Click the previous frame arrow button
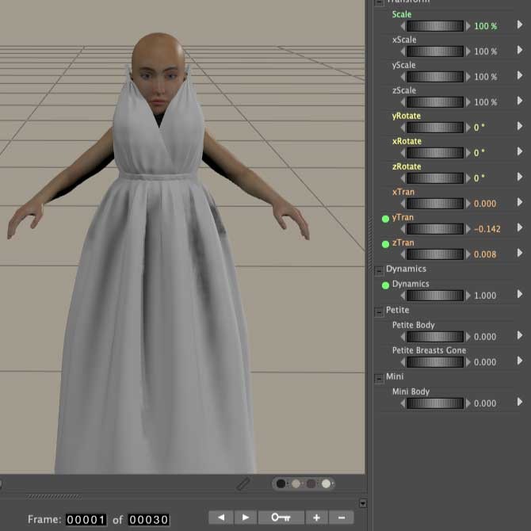 (x=220, y=518)
